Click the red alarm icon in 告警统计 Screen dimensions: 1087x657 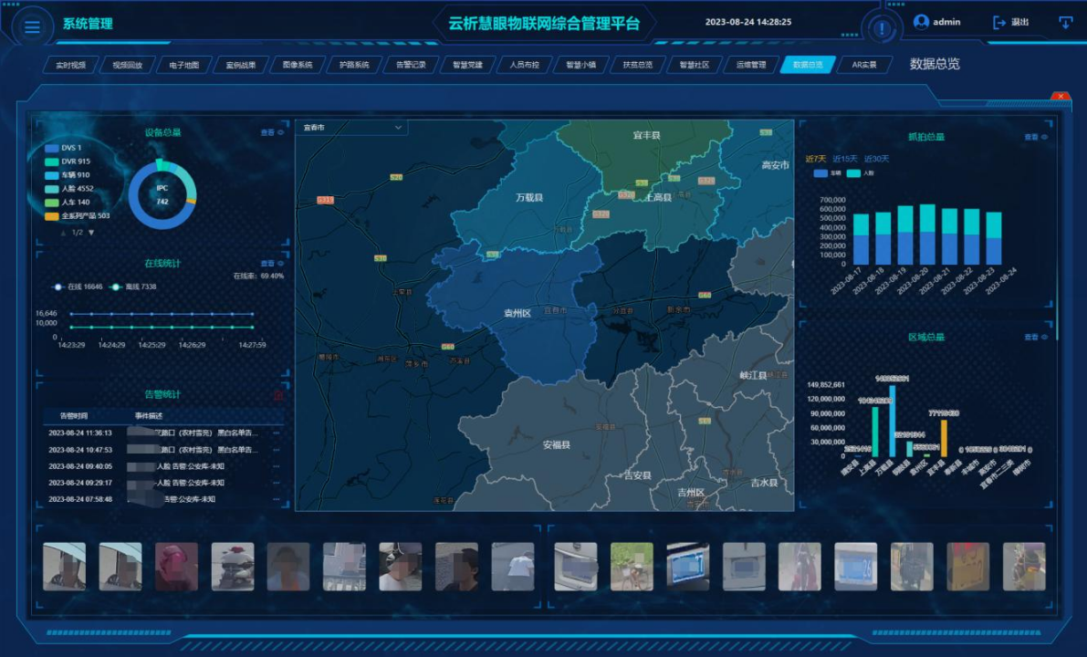click(278, 395)
